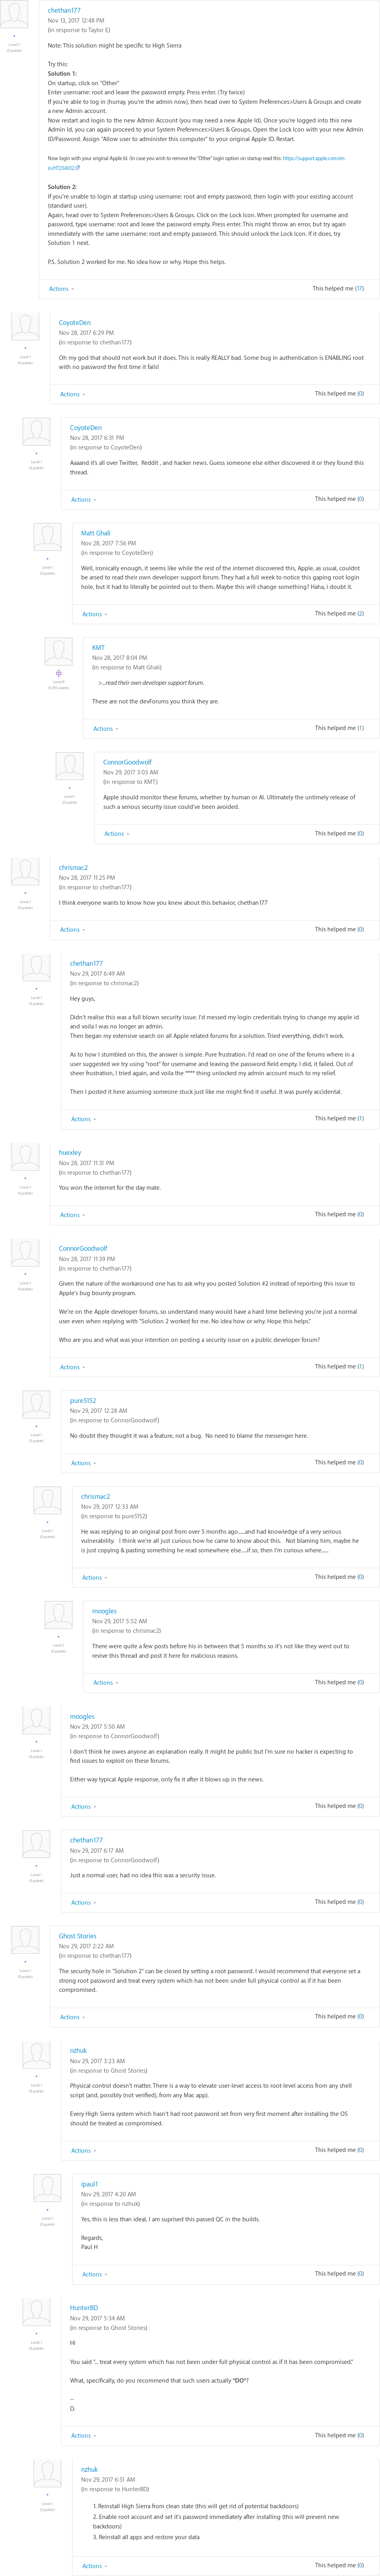Open the huexley username link
The image size is (380, 2576).
click(x=70, y=1152)
